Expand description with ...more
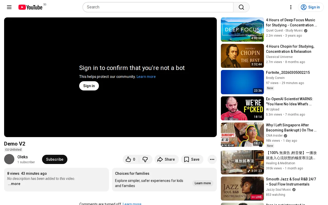The image size is (328, 205). tap(14, 184)
